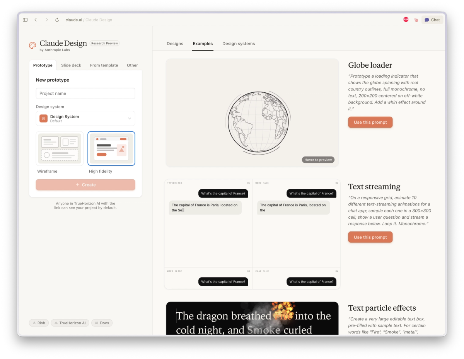Screen dimensions: 464x359
Task: Select the Wireframe fidelity option
Action: [x=60, y=148]
